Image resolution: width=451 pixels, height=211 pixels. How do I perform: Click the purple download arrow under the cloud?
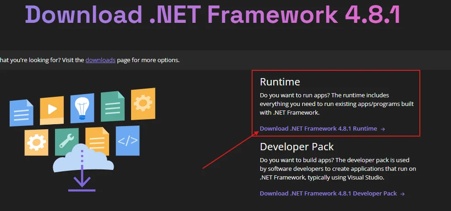pos(82,170)
